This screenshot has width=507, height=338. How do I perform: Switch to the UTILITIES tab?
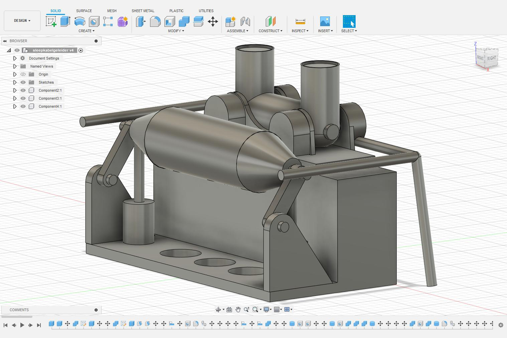tap(206, 11)
